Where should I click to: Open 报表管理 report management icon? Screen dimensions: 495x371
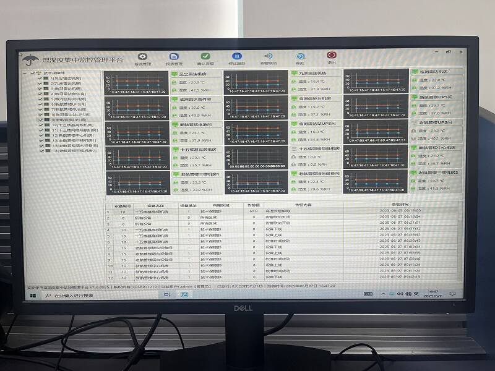click(174, 57)
